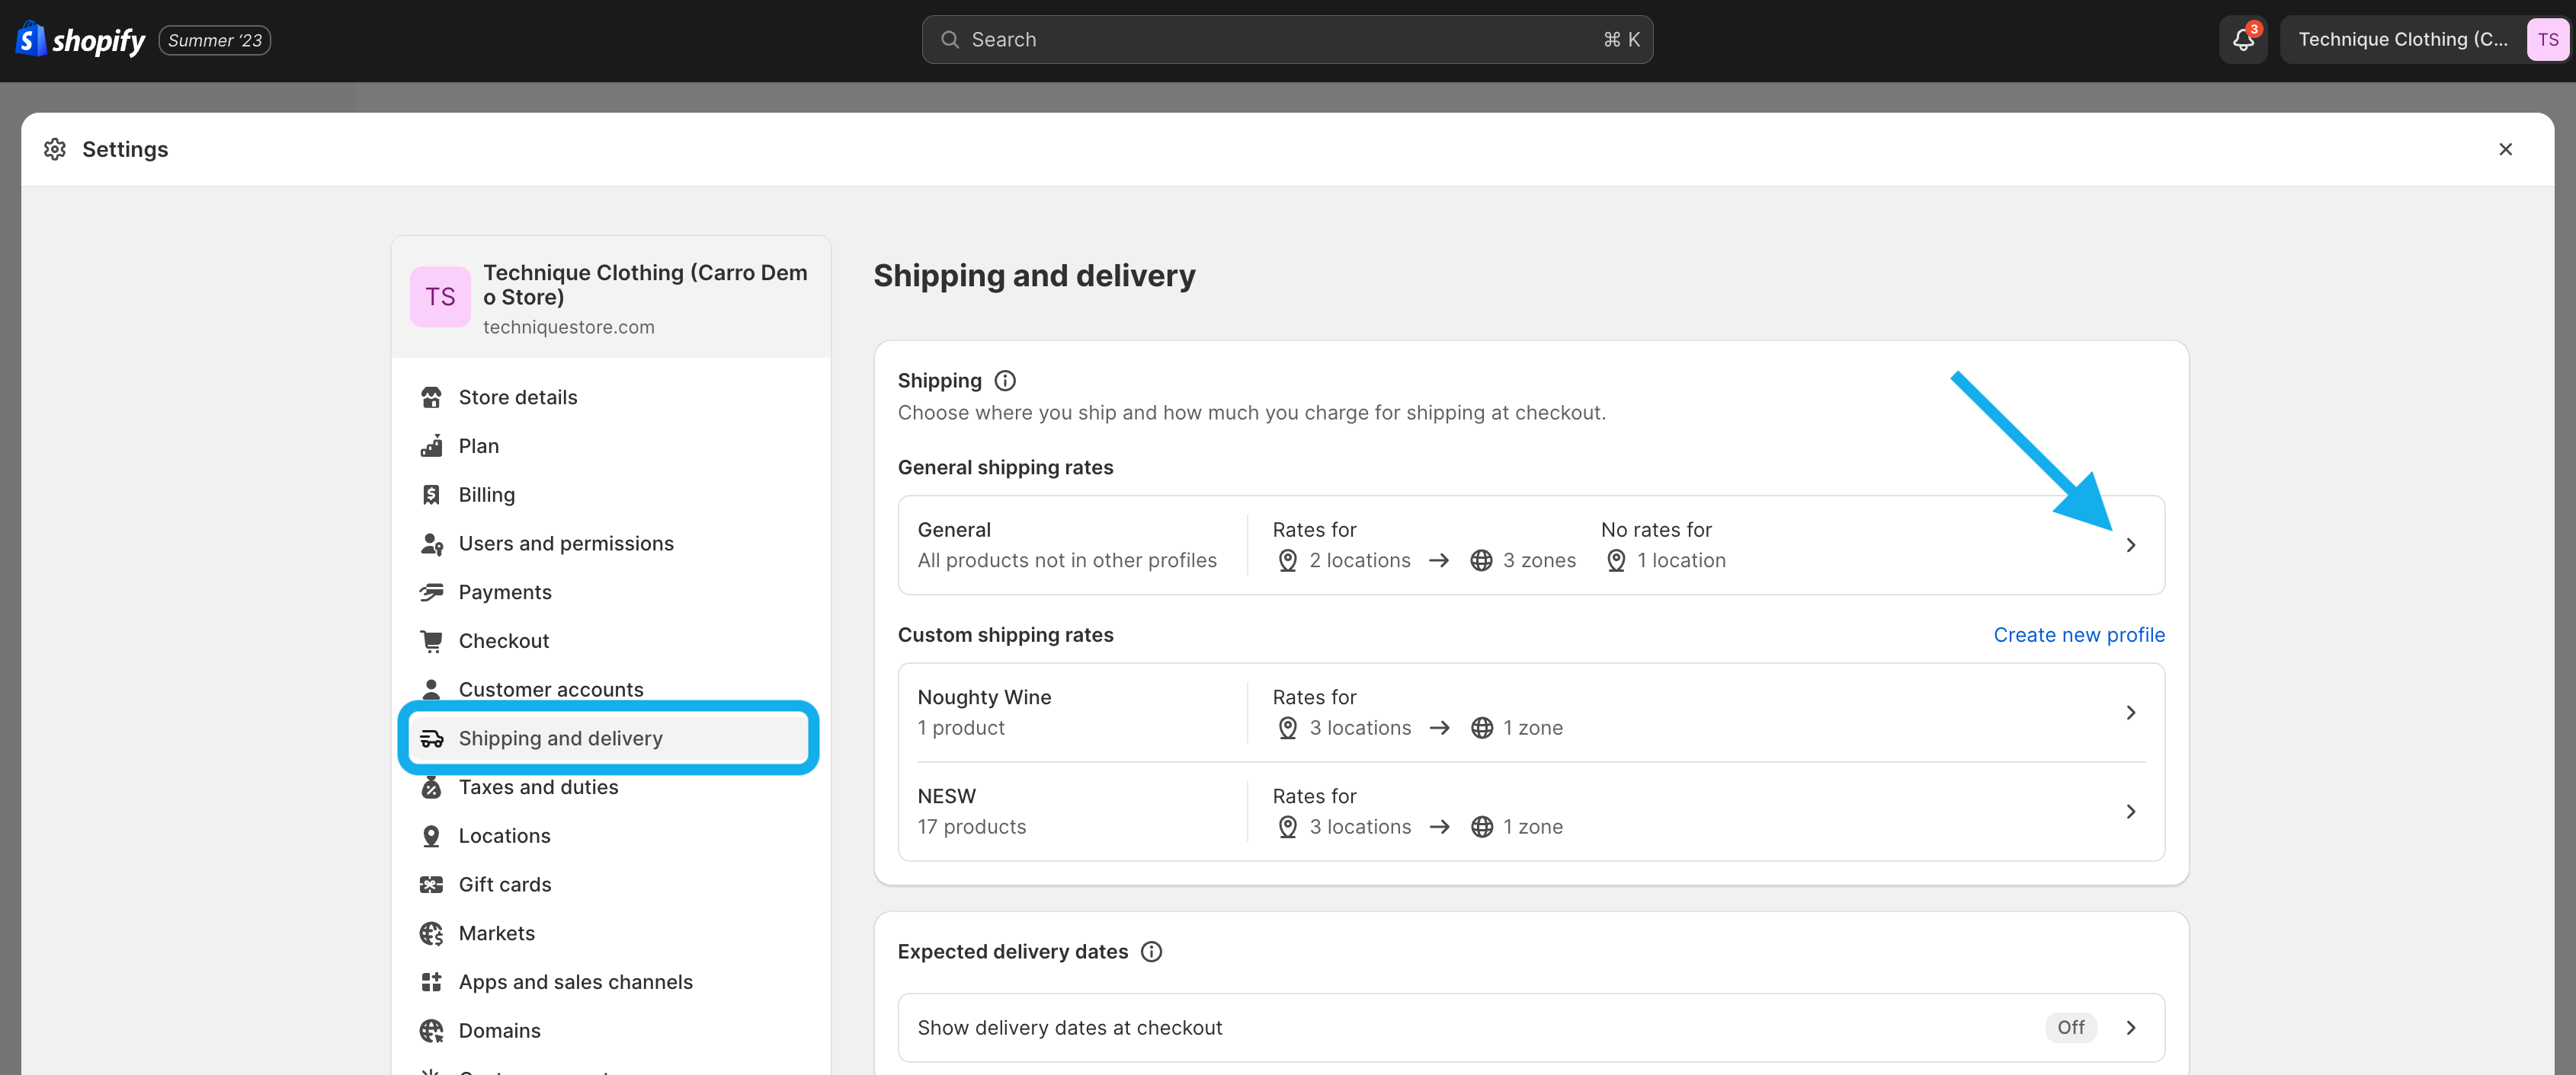Image resolution: width=2576 pixels, height=1075 pixels.
Task: Open Show delivery dates at checkout
Action: 1069,1027
